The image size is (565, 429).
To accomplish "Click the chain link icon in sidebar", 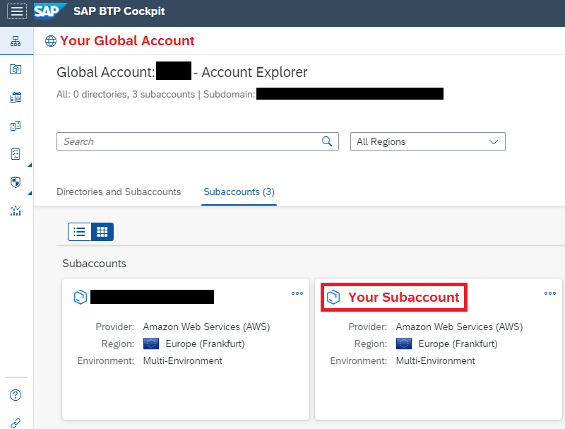I will (16, 423).
